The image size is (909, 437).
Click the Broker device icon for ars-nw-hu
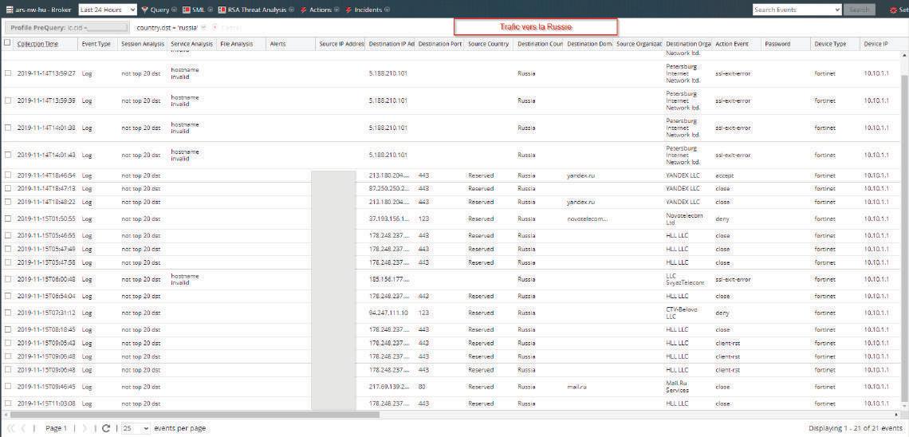point(10,10)
